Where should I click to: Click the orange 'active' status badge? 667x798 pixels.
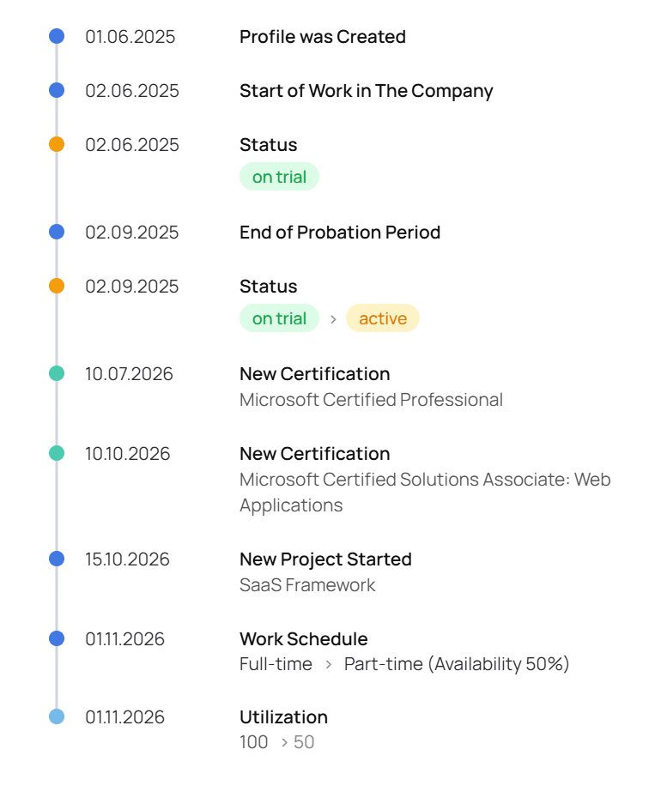coord(383,318)
